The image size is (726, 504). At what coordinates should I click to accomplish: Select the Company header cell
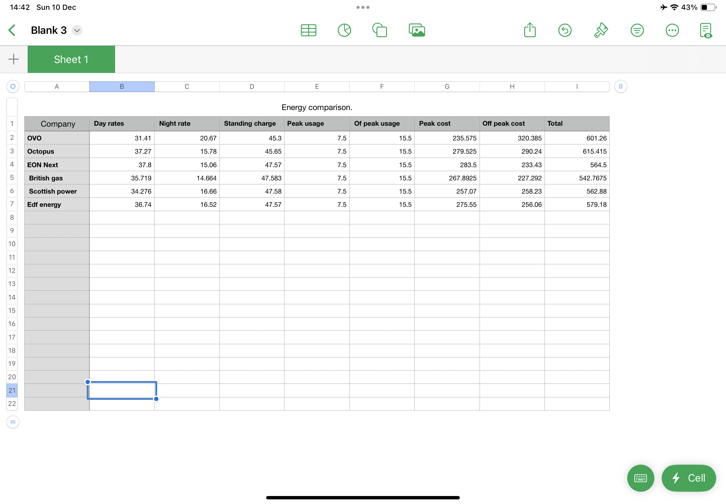57,124
